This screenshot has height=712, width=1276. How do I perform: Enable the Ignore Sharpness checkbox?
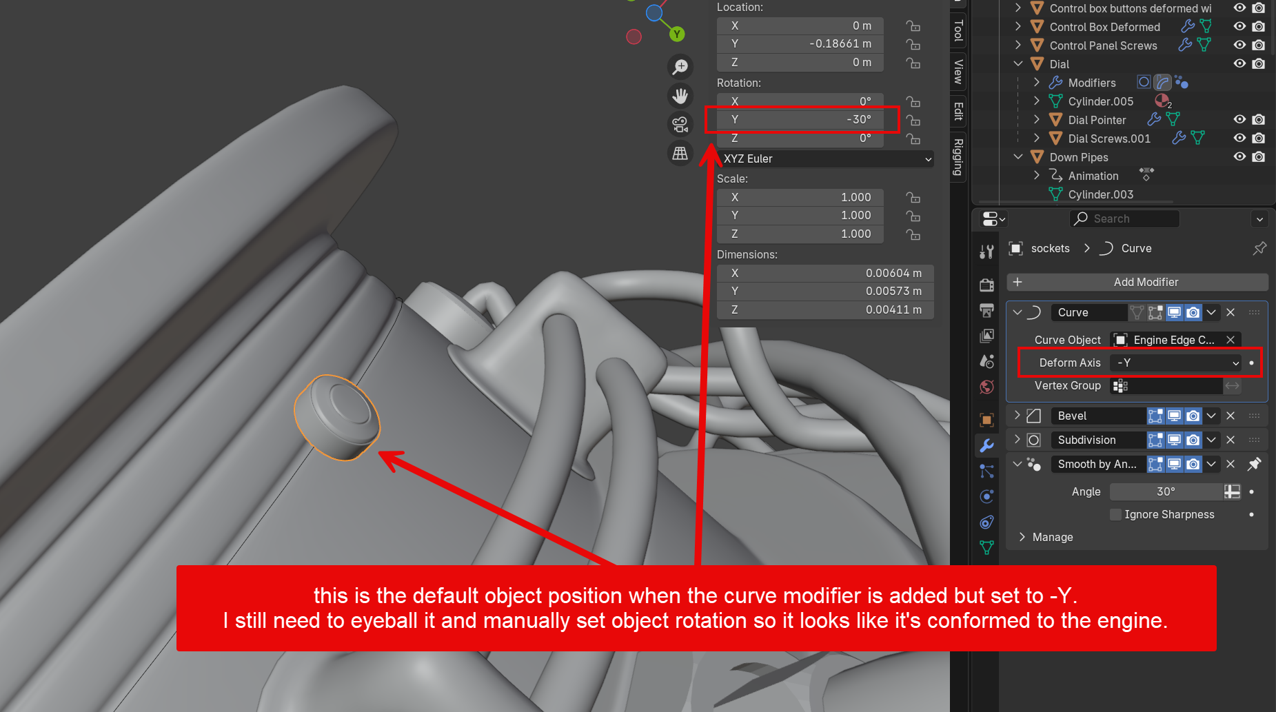tap(1115, 515)
